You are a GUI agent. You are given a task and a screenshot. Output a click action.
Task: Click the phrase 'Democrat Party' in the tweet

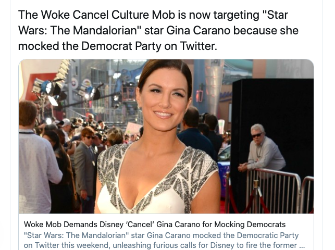click(x=121, y=46)
